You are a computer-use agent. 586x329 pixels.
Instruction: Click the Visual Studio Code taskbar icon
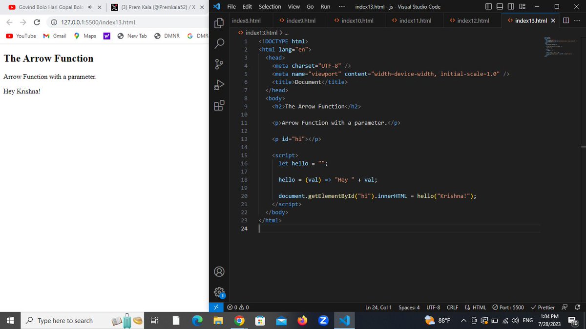344,320
